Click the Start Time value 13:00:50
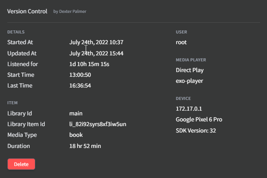The width and height of the screenshot is (267, 178). pos(80,75)
